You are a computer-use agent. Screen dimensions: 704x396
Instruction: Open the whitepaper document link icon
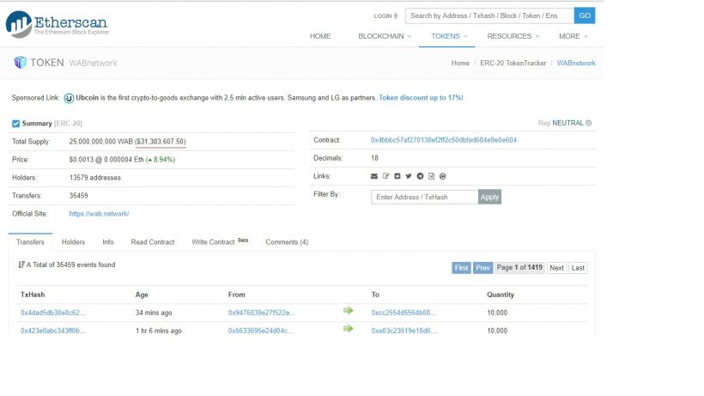tap(431, 176)
